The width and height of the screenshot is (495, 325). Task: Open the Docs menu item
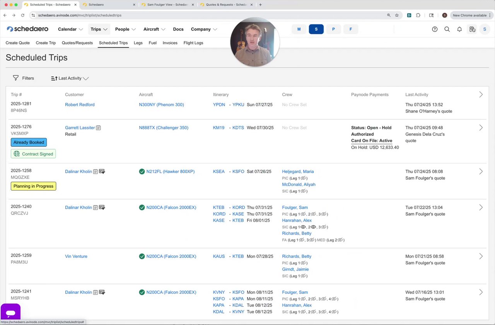tap(178, 29)
